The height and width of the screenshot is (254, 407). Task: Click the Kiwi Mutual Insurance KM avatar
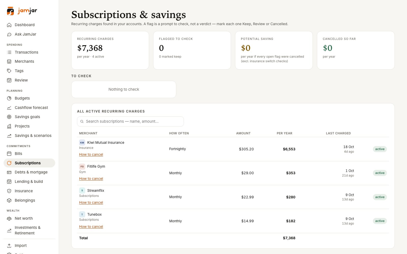pyautogui.click(x=82, y=143)
